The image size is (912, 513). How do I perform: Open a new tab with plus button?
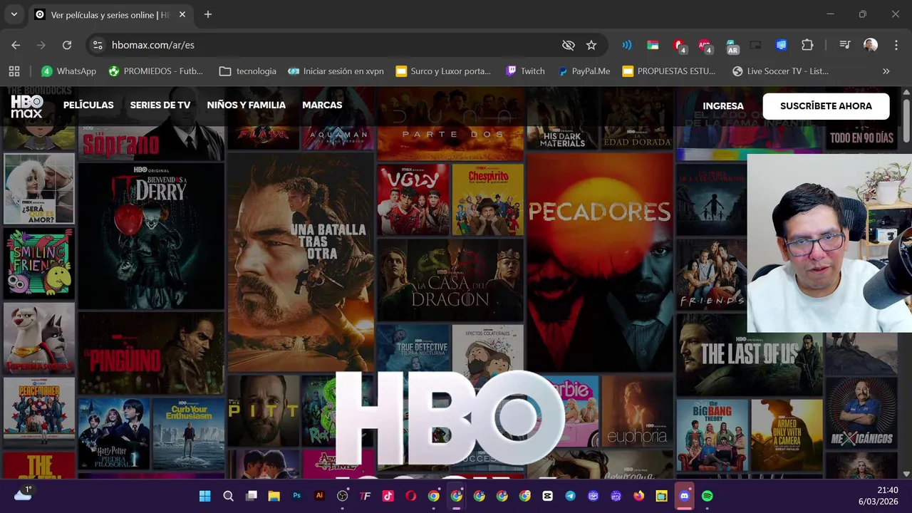point(208,14)
